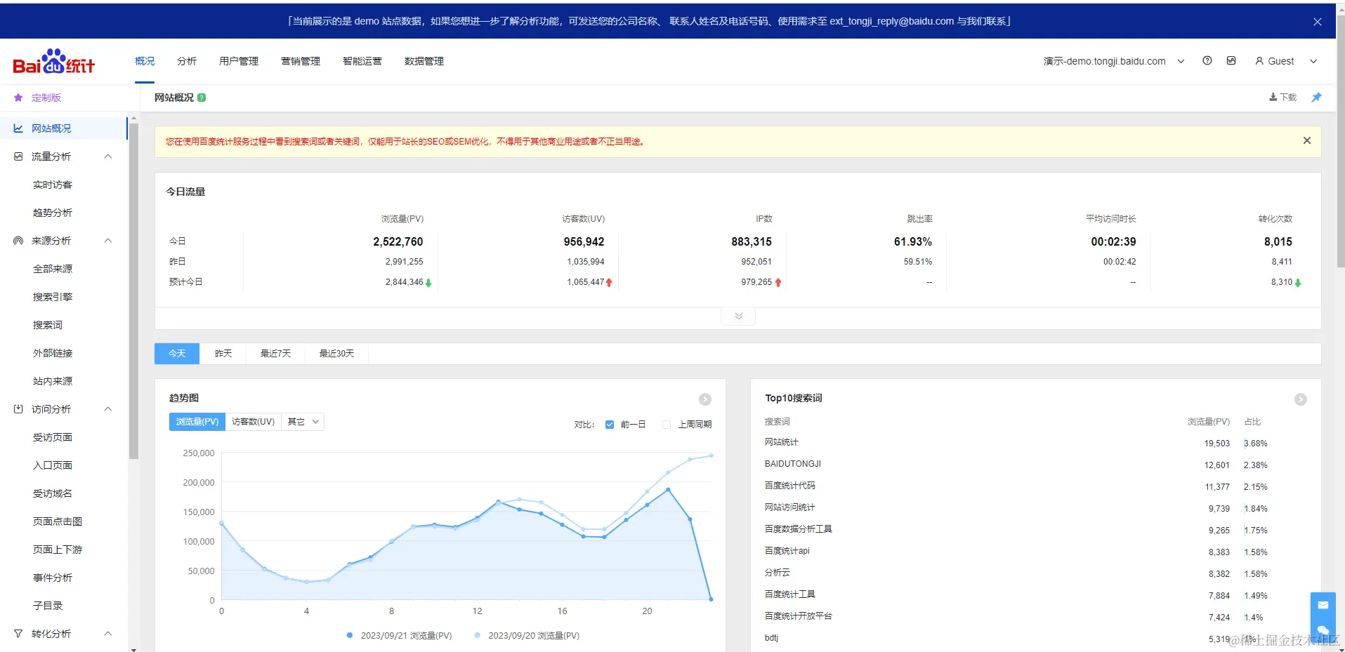Open 外部链接 in the sidebar
1345x652 pixels.
point(53,353)
